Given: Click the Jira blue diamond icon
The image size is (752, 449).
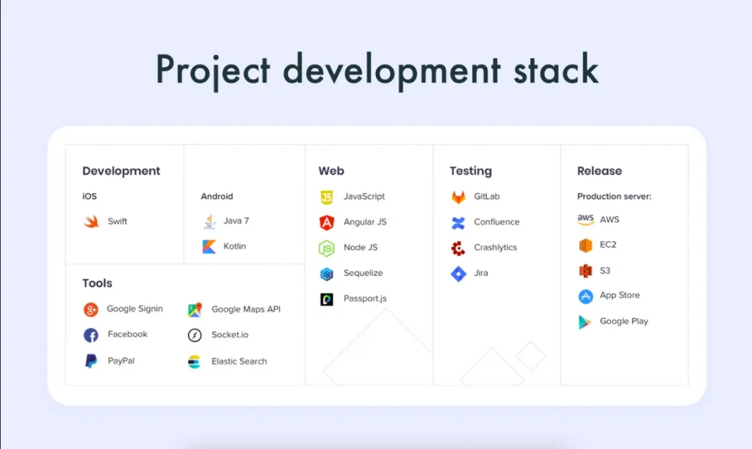Looking at the screenshot, I should coord(458,274).
